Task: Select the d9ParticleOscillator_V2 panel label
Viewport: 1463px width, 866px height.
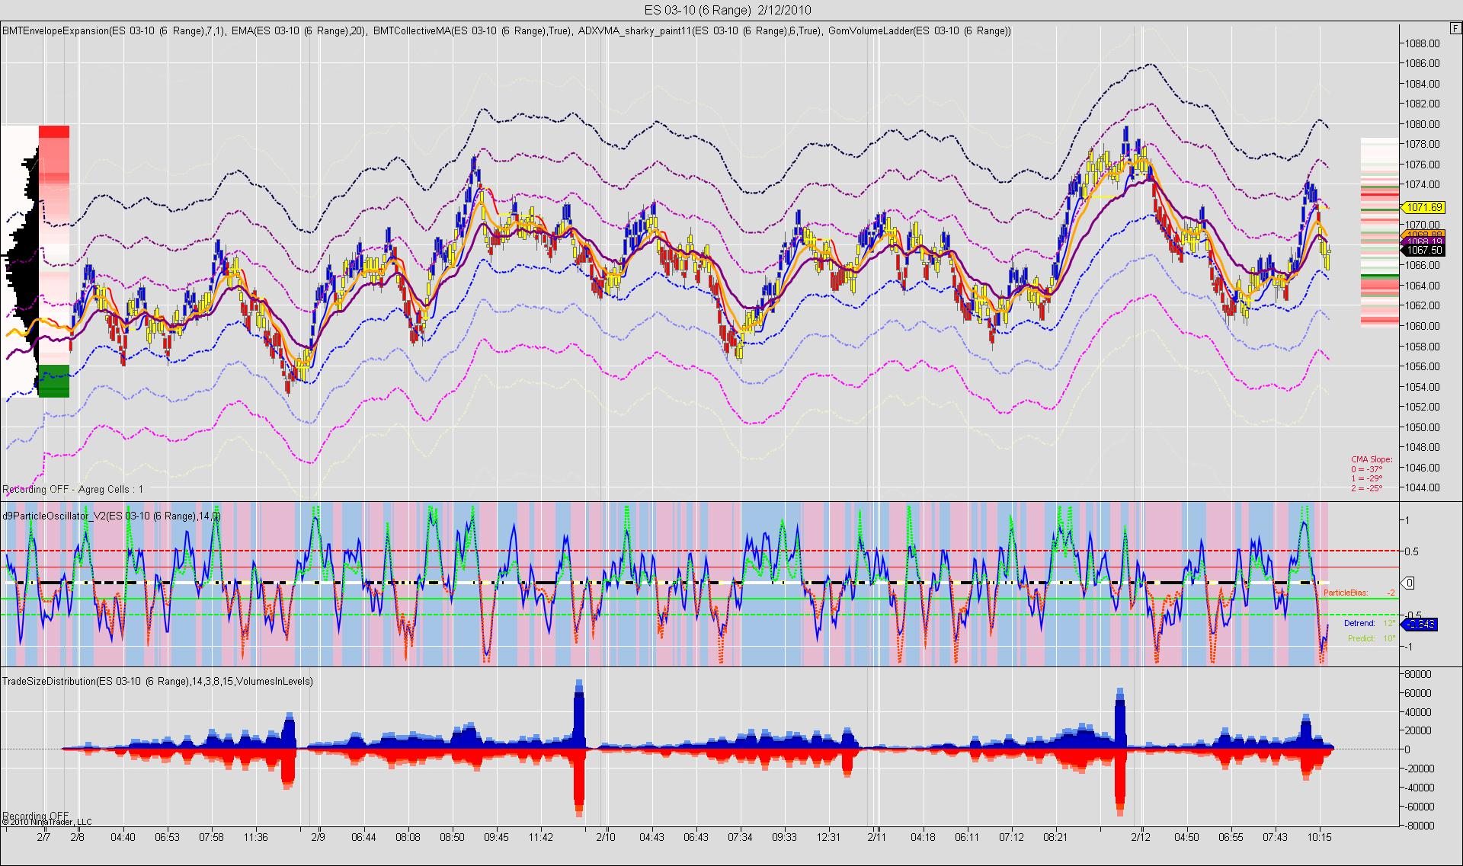Action: coord(112,516)
